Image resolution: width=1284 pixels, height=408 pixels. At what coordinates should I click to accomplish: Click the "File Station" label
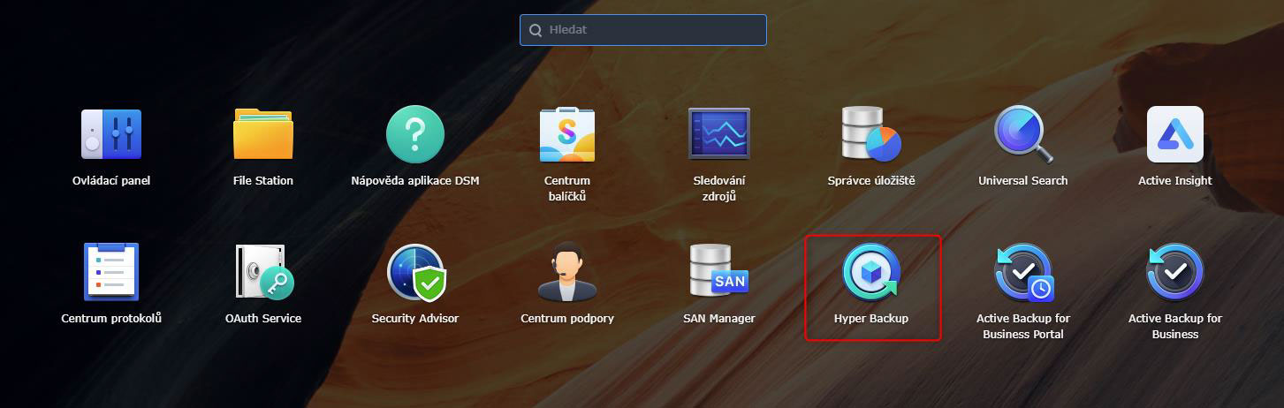(x=263, y=180)
